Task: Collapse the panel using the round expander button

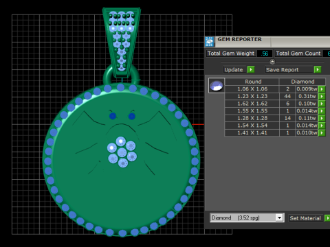Action: click(272, 62)
